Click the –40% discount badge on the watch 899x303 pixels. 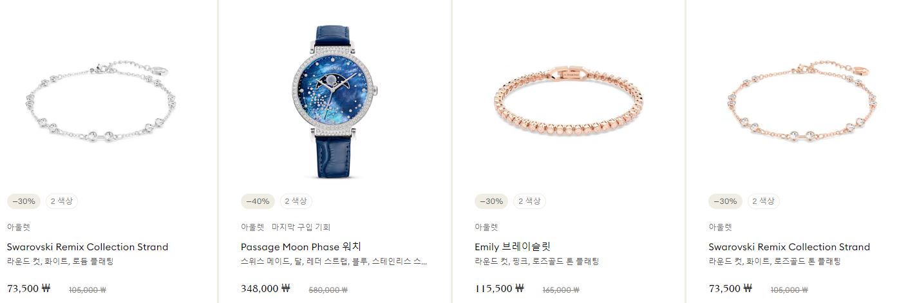[258, 201]
